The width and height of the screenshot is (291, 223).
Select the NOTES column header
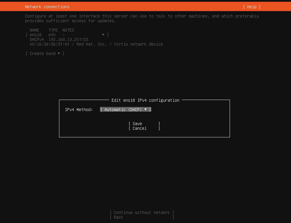pos(68,30)
